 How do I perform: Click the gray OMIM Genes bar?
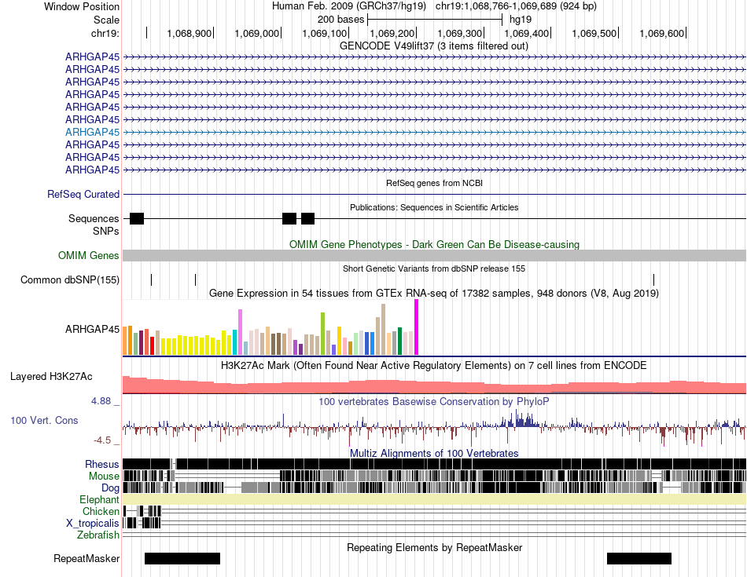[x=434, y=255]
